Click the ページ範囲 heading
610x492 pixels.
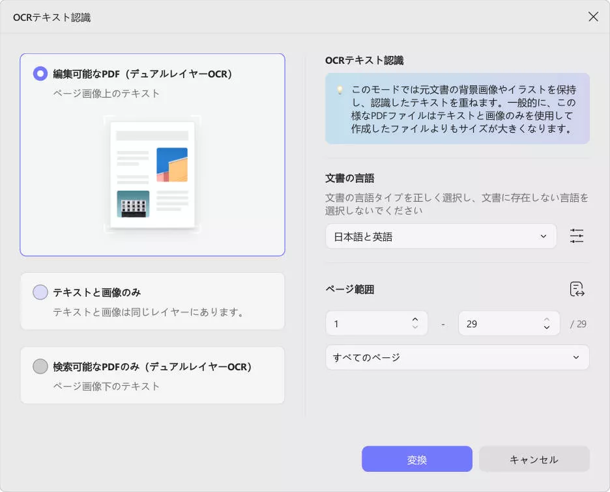[350, 290]
